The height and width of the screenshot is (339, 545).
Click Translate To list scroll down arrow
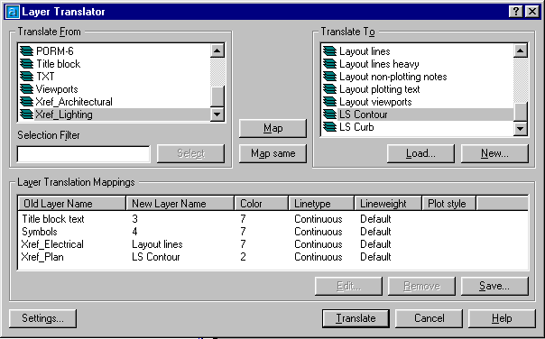(x=521, y=129)
